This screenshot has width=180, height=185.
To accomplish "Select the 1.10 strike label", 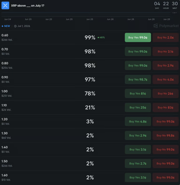I will 4,105.
